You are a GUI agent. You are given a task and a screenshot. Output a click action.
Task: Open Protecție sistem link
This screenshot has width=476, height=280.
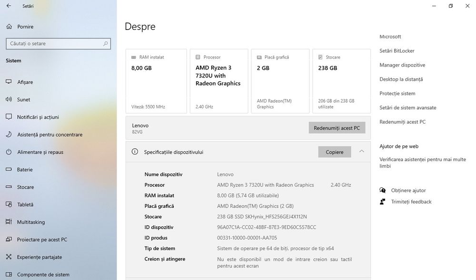(x=397, y=94)
